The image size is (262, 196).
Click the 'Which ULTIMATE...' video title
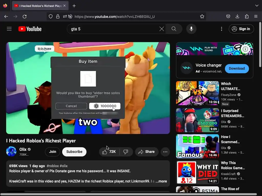coord(231,86)
